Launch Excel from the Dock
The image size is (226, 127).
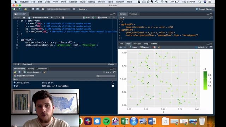click(125, 121)
